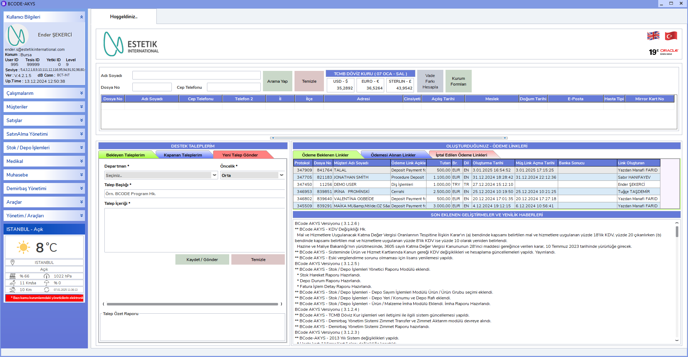Click the Talep İçeriği text area

click(195, 230)
